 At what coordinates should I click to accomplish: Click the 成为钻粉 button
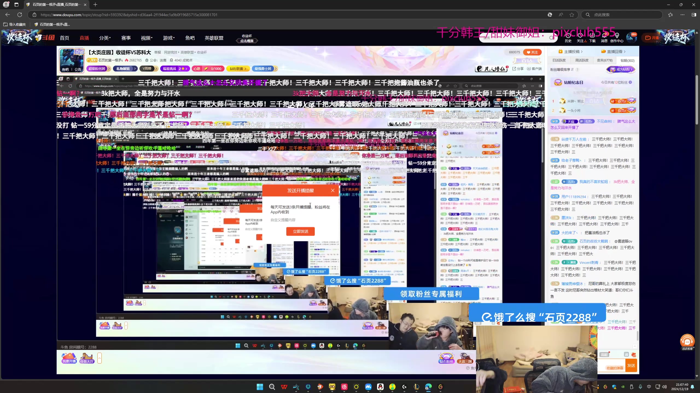621,69
